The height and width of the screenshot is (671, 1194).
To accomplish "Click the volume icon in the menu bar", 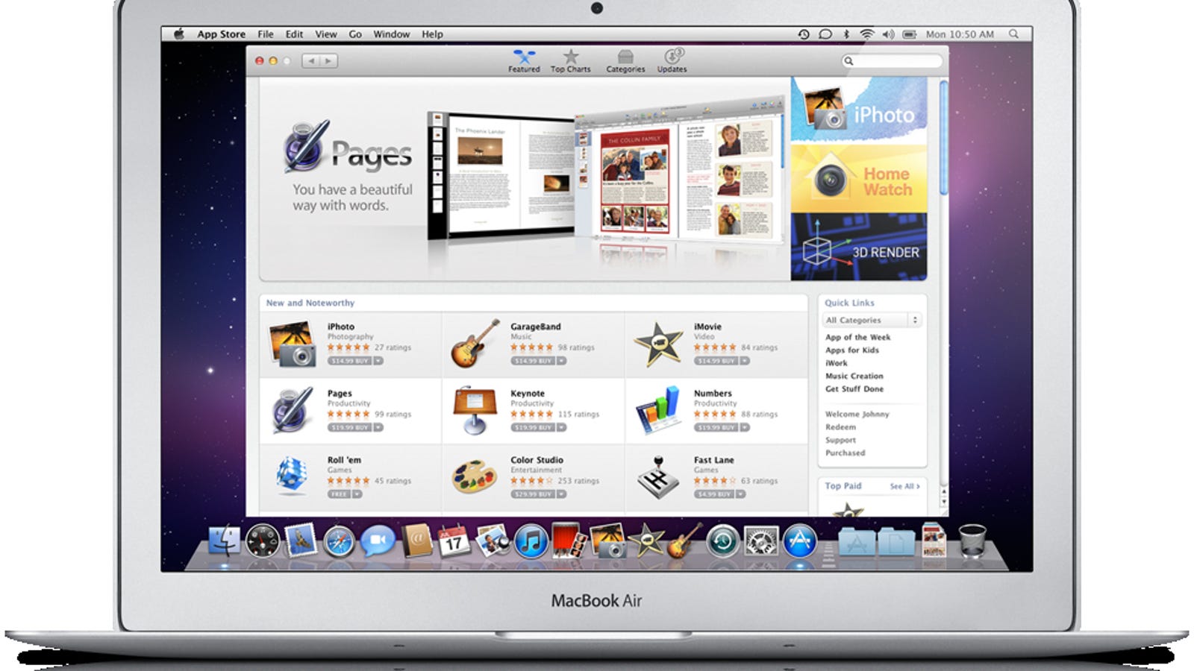I will [x=888, y=34].
